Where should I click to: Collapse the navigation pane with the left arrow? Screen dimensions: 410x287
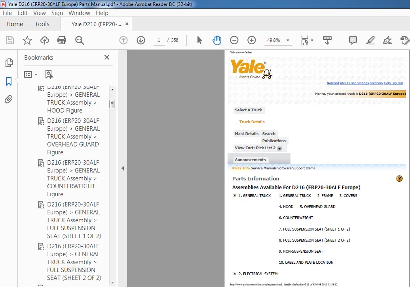[123, 168]
